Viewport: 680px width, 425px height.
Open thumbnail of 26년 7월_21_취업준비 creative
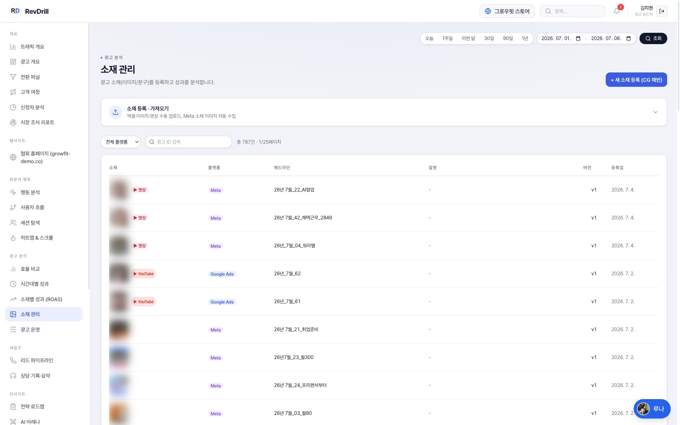click(x=119, y=329)
